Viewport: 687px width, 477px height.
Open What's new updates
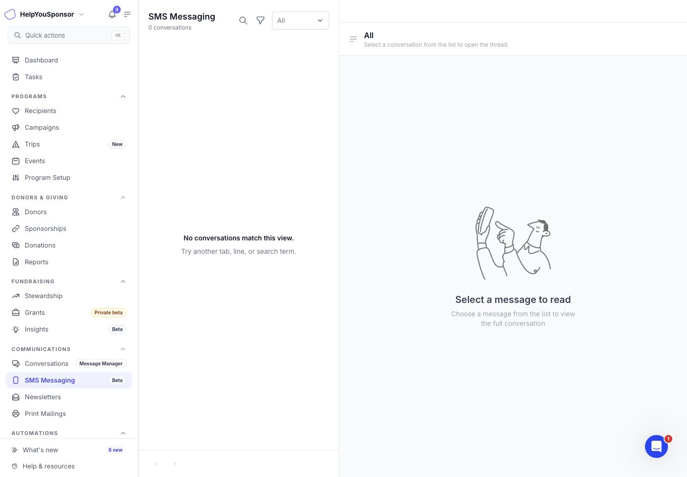click(69, 450)
